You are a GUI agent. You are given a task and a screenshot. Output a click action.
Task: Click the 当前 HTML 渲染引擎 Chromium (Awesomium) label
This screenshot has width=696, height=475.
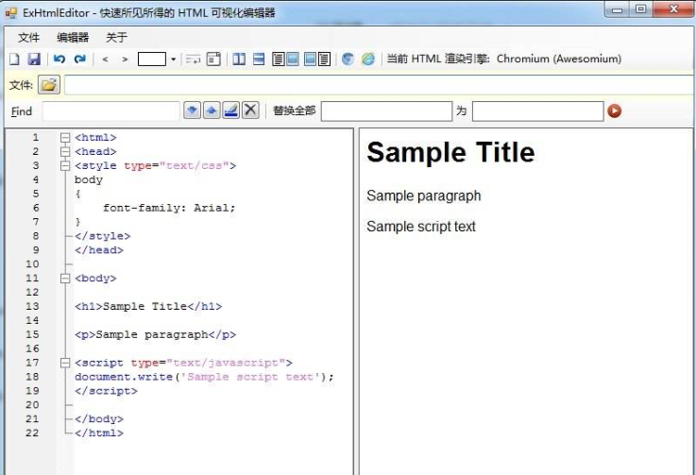click(503, 59)
